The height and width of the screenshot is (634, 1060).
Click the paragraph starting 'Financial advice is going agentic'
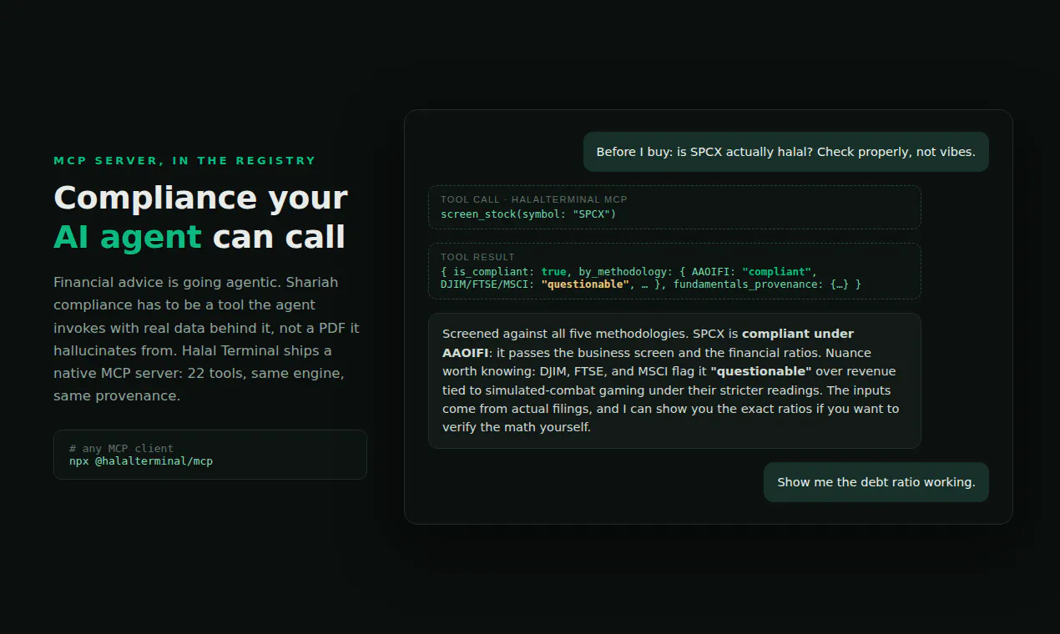pyautogui.click(x=206, y=339)
